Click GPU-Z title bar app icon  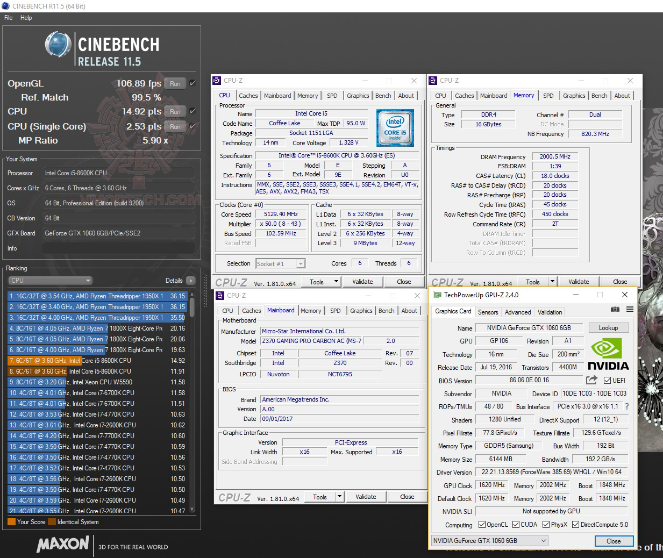click(437, 295)
